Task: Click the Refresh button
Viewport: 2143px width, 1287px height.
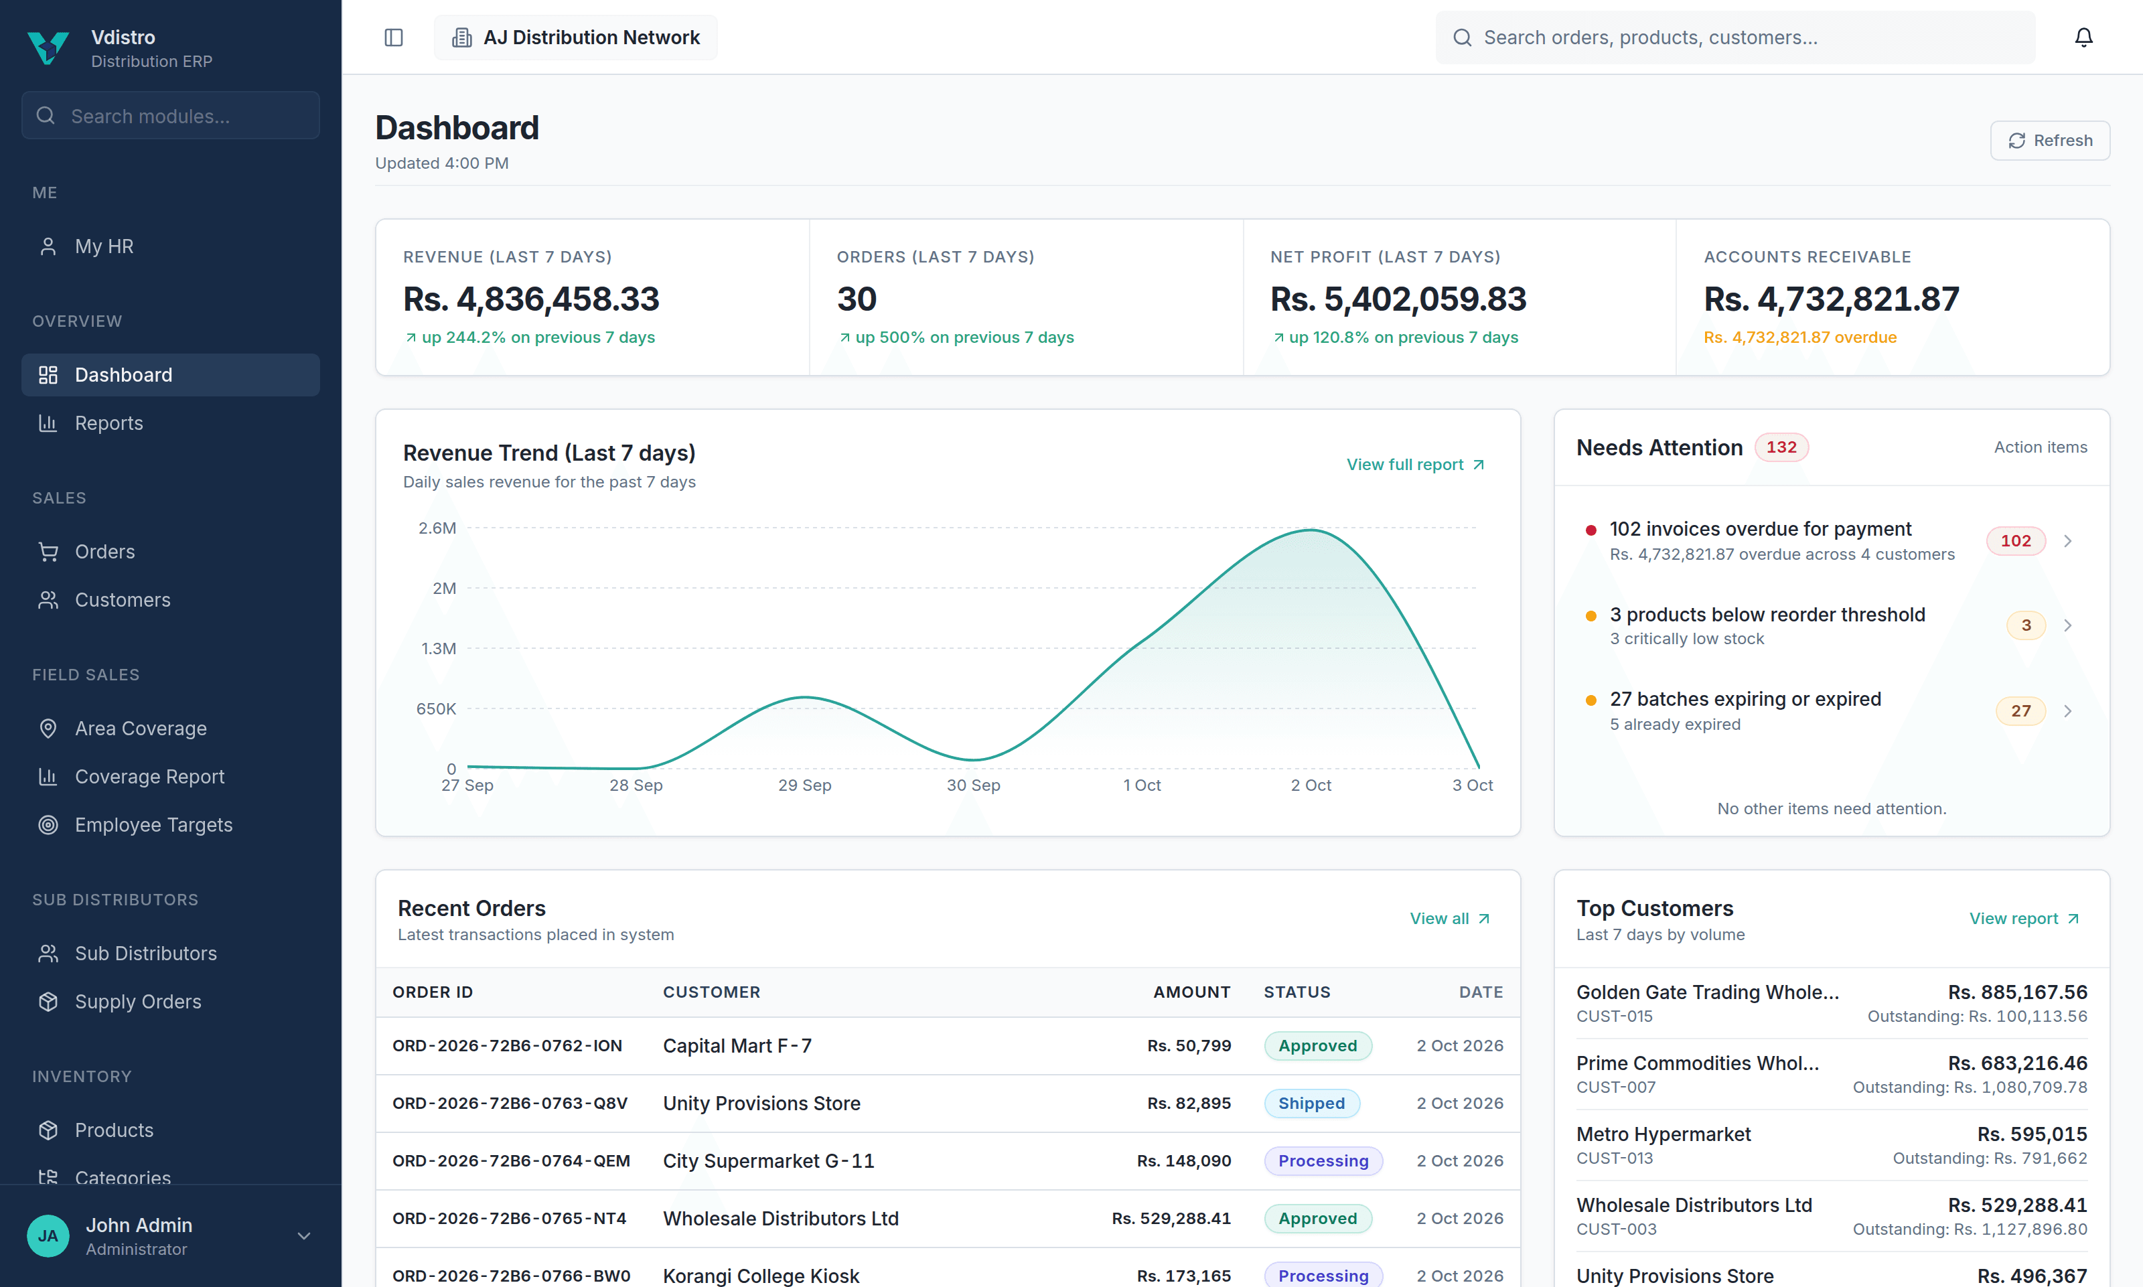Action: pos(2050,141)
